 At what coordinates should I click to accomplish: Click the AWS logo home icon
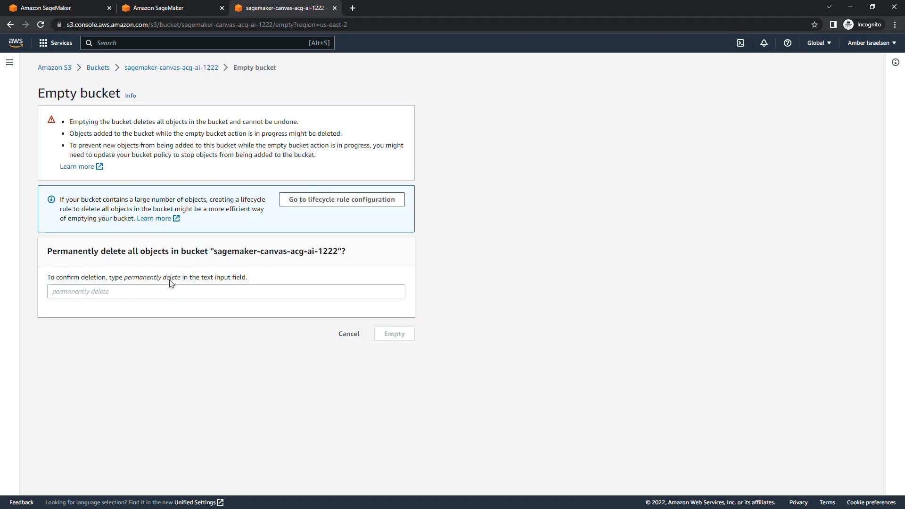coord(16,43)
